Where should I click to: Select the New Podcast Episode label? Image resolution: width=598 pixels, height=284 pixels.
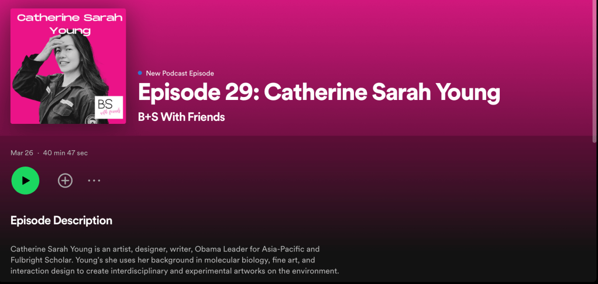tap(180, 73)
